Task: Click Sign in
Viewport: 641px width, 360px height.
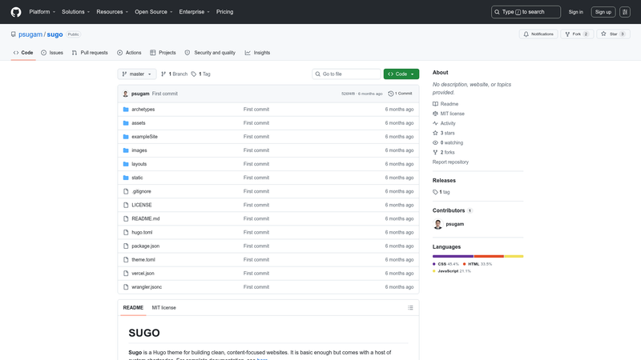Action: coord(575,12)
